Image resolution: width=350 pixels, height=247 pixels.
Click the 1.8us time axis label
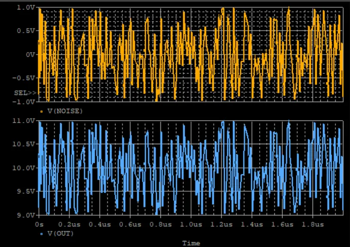click(313, 224)
